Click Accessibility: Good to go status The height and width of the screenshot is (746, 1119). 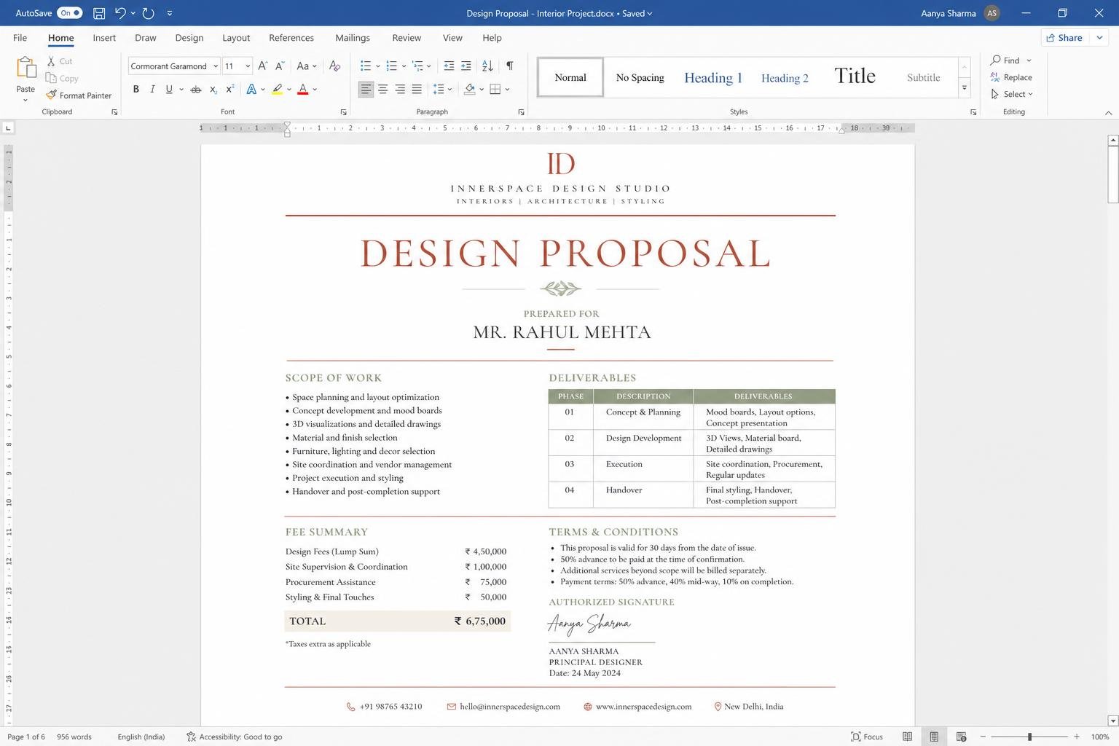[x=234, y=737]
